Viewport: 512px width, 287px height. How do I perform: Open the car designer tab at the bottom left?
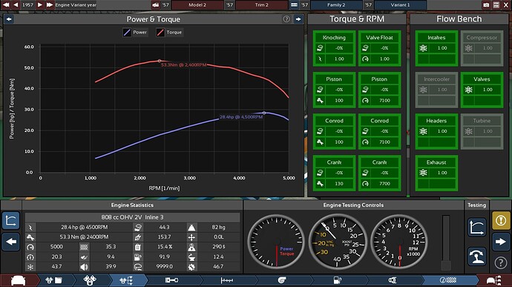[19, 280]
